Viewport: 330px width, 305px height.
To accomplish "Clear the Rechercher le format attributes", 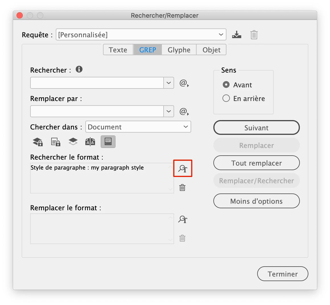I will (182, 187).
